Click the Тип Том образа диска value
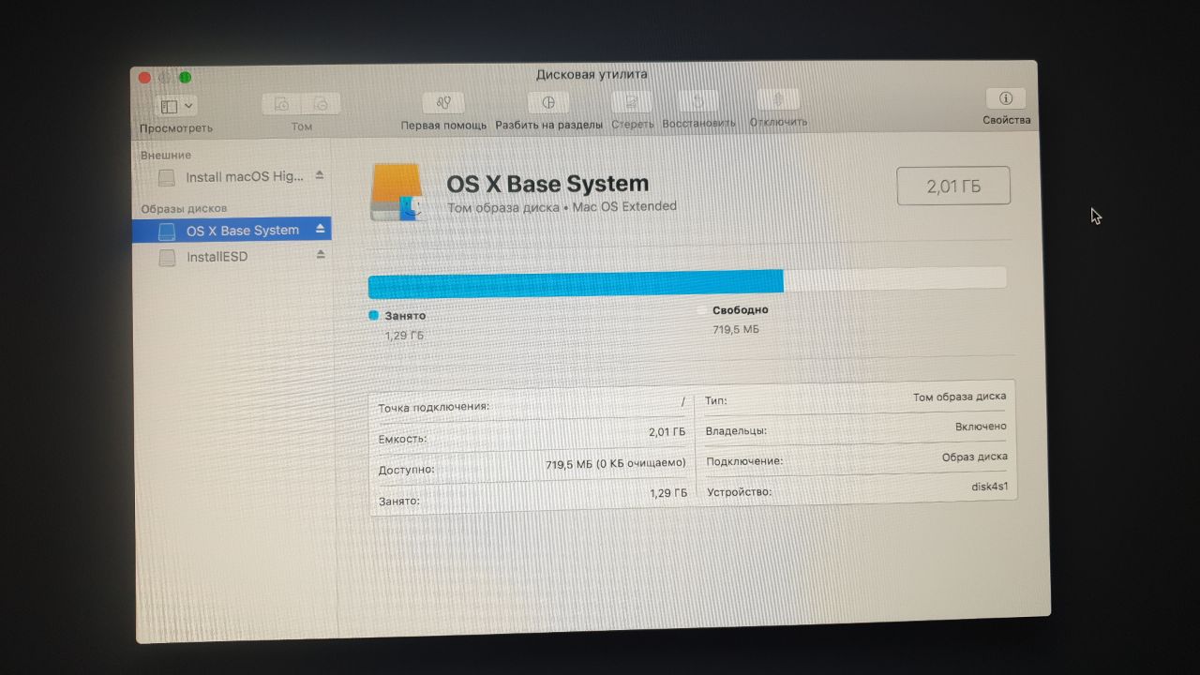 coord(959,397)
